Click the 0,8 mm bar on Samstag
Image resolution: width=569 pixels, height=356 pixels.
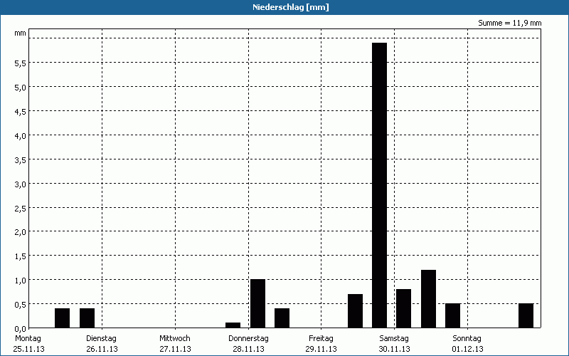[x=403, y=308]
